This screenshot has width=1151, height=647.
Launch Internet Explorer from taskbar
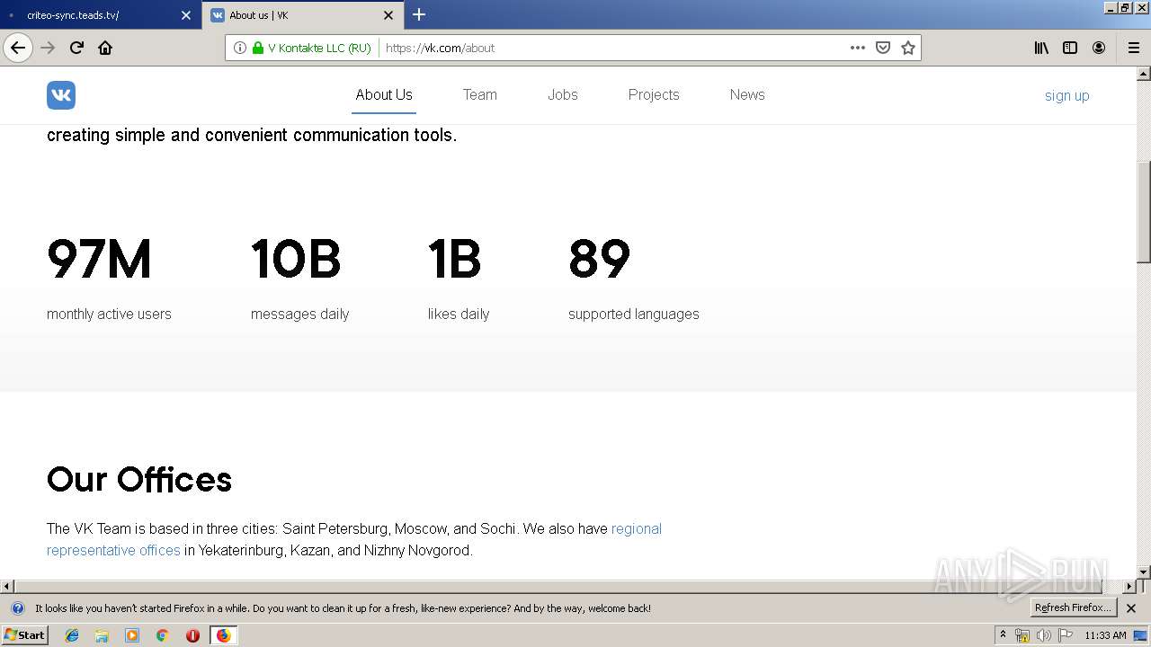tap(72, 635)
